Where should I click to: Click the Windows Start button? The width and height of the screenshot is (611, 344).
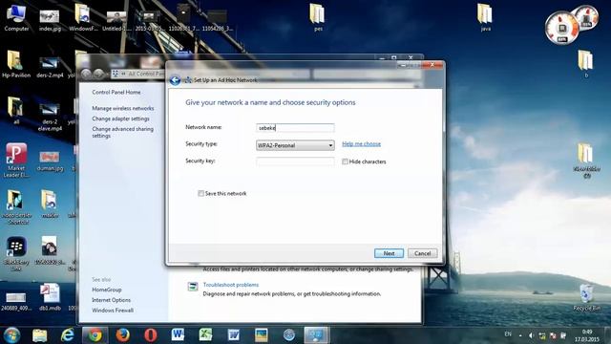[11, 335]
